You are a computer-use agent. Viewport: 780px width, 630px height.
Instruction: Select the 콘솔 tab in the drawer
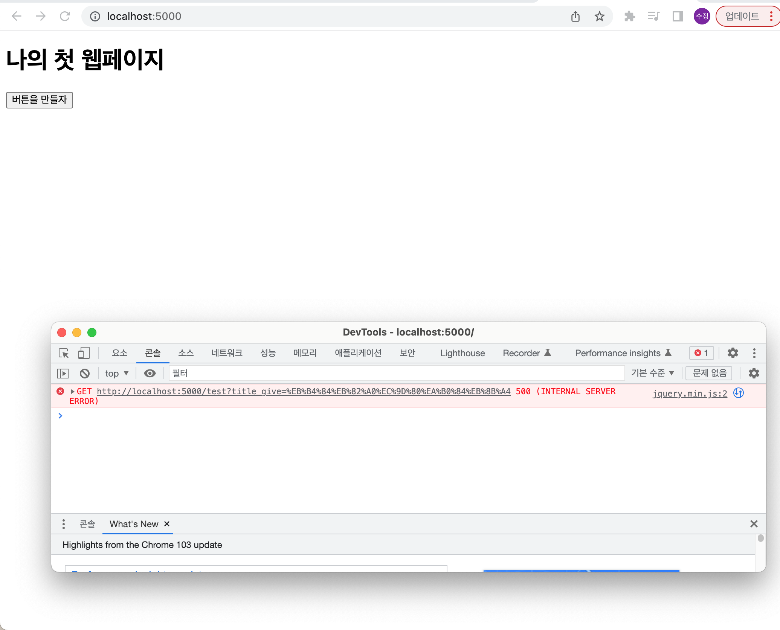tap(87, 524)
